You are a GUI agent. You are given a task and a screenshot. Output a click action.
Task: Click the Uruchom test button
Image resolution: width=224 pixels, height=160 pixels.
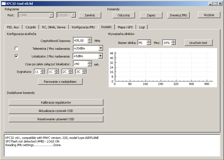[x=198, y=42]
